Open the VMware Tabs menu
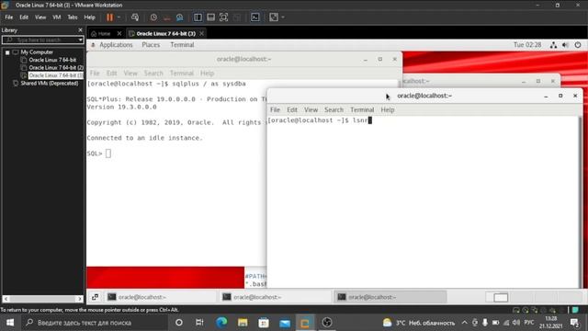The image size is (588, 331). [73, 17]
